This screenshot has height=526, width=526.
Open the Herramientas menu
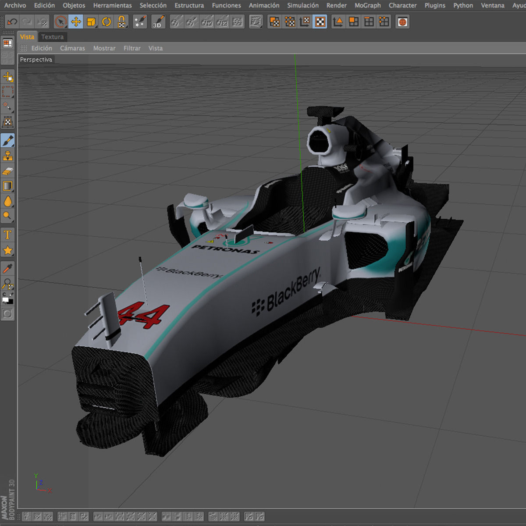(112, 5)
